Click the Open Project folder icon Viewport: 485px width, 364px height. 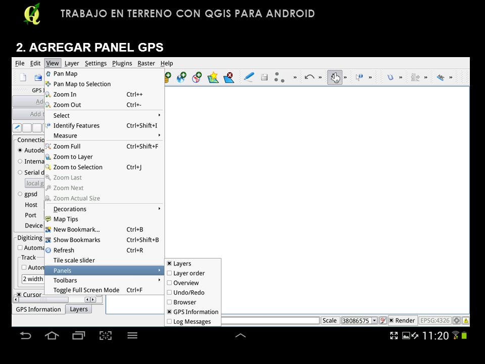click(38, 77)
